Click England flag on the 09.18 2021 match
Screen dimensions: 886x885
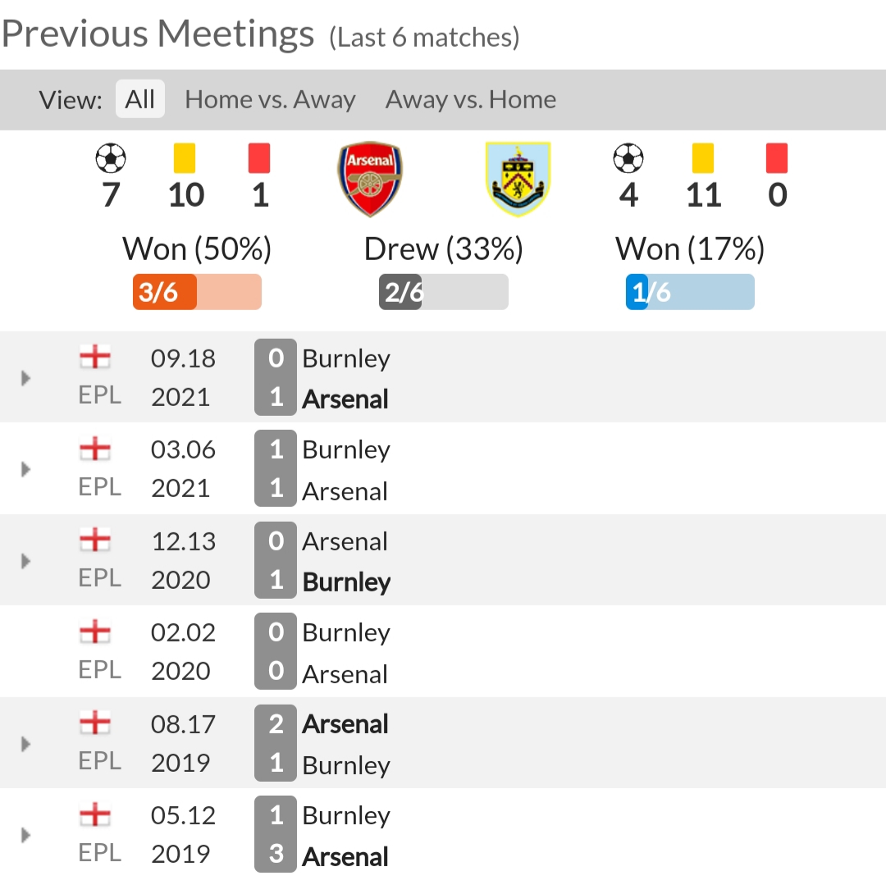pos(95,357)
